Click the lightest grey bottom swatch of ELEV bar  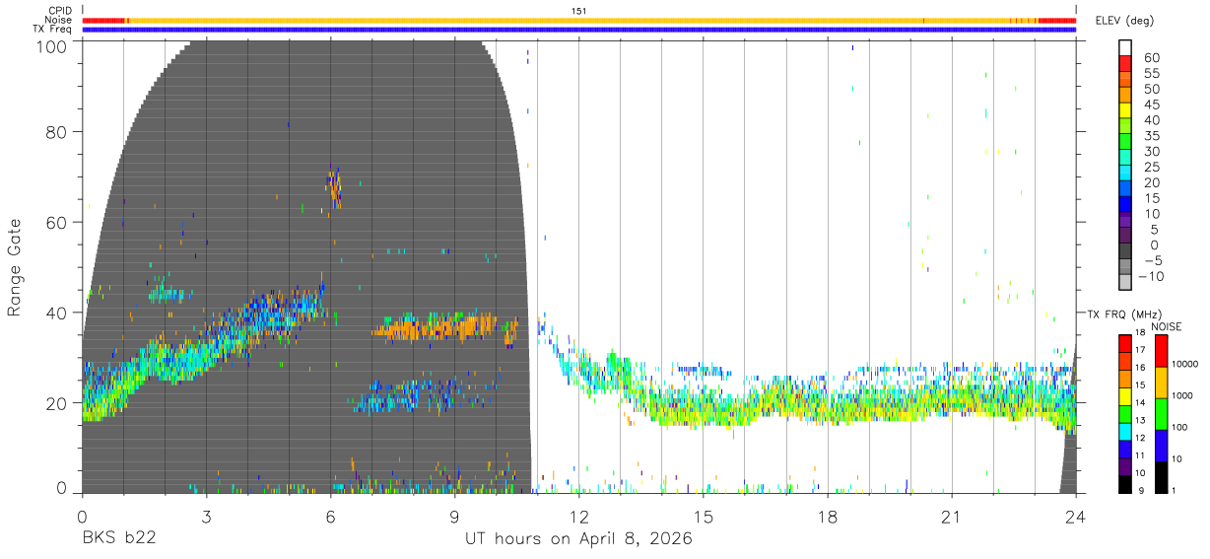1125,282
